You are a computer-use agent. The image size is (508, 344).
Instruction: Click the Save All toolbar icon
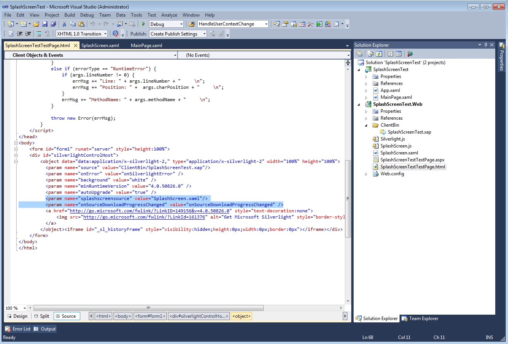click(53, 24)
